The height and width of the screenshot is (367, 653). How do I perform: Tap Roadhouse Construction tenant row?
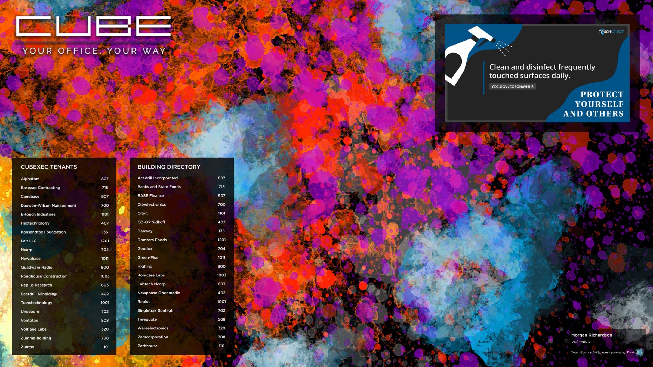pyautogui.click(x=44, y=276)
